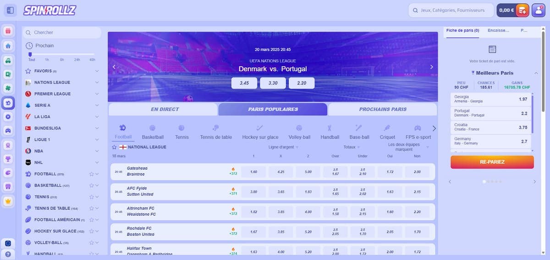Open the question mark help icon

[x=8, y=254]
